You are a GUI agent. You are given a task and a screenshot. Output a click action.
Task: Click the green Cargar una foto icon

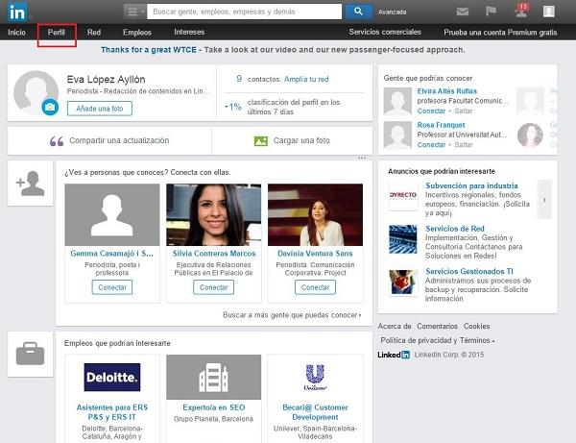click(260, 141)
